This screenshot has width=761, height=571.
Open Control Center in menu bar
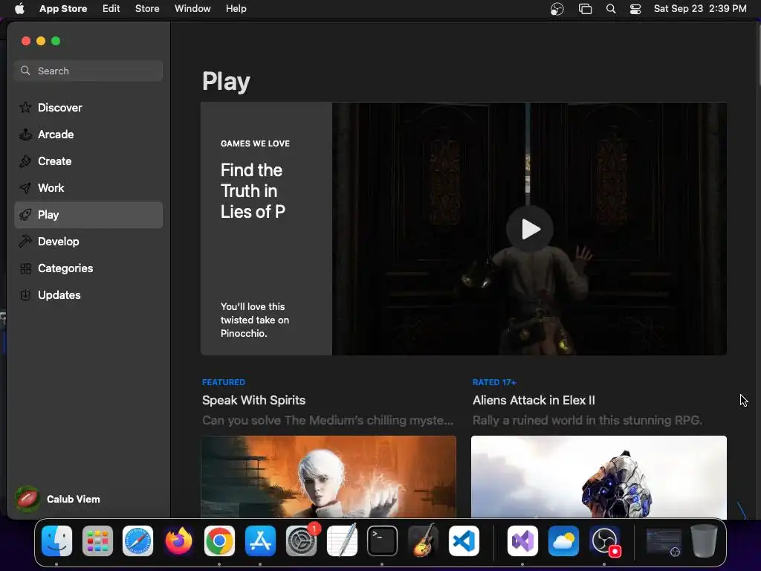point(635,9)
